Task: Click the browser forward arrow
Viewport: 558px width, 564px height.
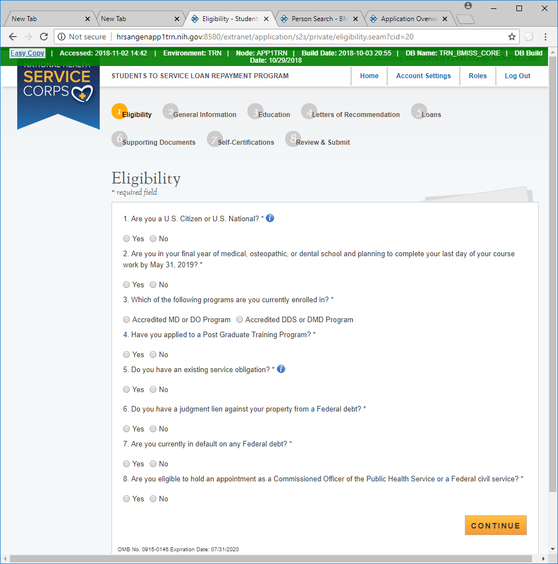Action: point(28,37)
